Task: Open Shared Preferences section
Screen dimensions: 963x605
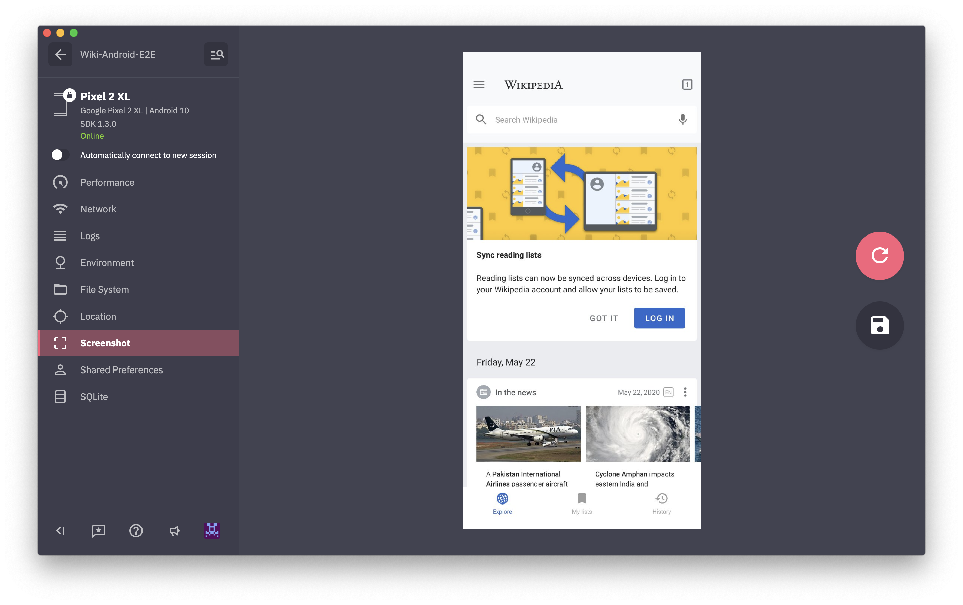Action: (121, 369)
